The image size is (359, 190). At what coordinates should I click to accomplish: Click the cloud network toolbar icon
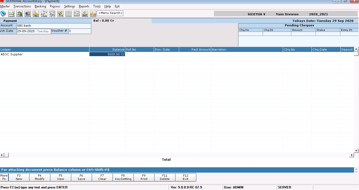(52, 14)
